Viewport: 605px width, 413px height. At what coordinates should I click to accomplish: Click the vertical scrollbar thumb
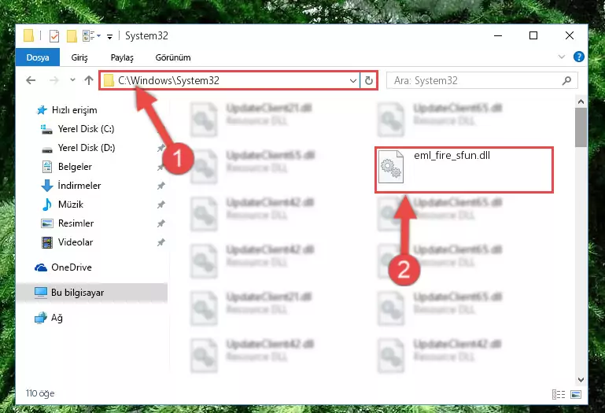[581, 127]
